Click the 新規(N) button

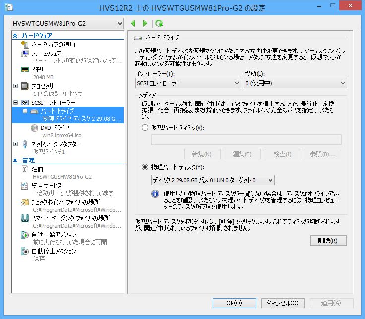[202, 154]
